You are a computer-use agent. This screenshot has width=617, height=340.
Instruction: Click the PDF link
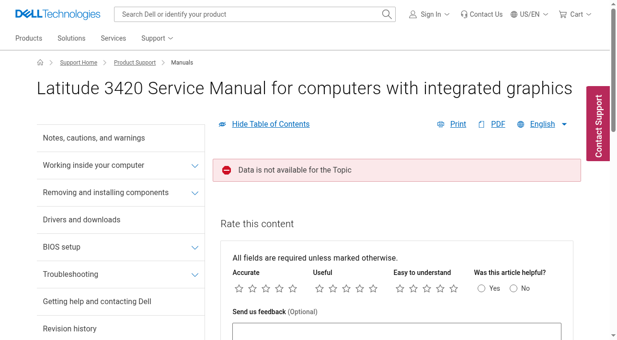pos(498,124)
